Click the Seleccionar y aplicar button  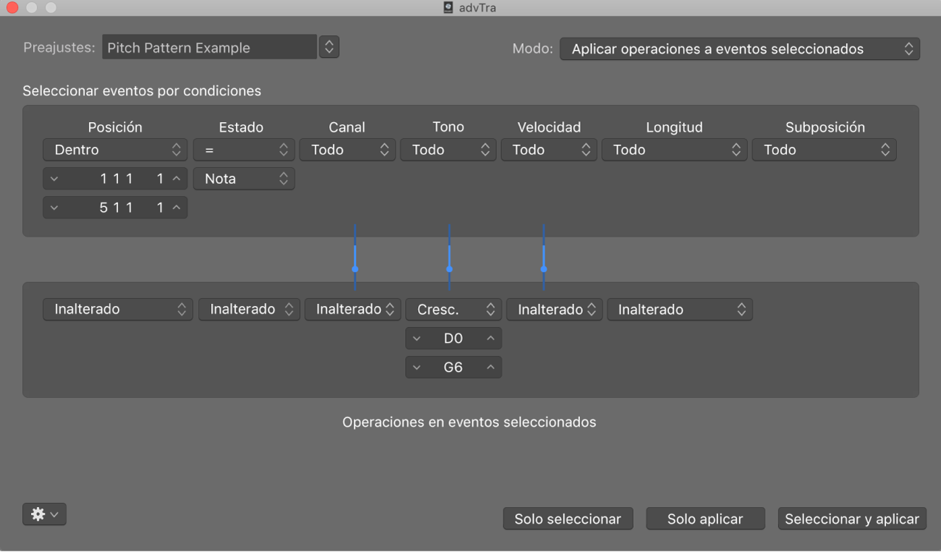(852, 519)
